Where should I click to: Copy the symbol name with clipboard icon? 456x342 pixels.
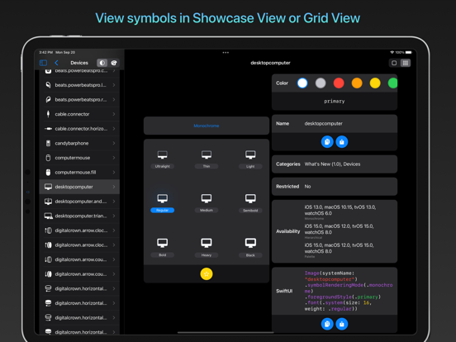[327, 142]
